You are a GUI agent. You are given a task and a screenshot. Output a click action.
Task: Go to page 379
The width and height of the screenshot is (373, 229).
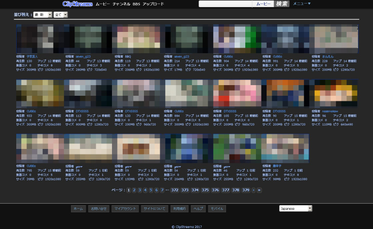pos(246,190)
